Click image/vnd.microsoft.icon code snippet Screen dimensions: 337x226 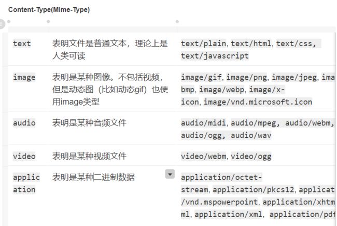(x=258, y=102)
